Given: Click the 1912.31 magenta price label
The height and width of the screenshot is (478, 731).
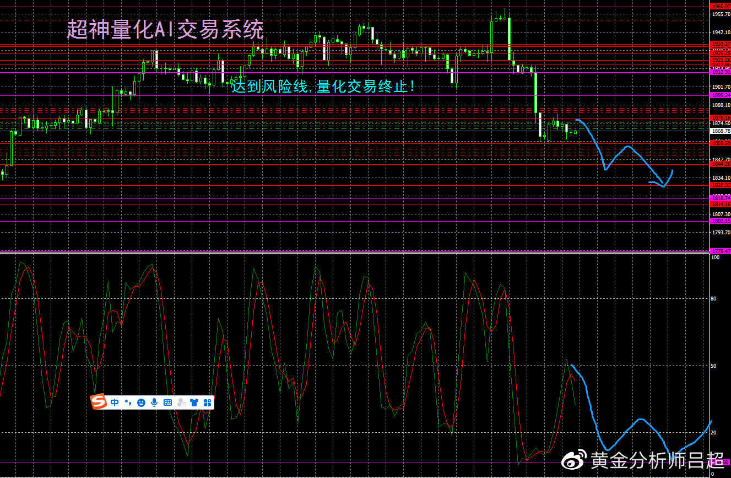Looking at the screenshot, I should [x=721, y=72].
